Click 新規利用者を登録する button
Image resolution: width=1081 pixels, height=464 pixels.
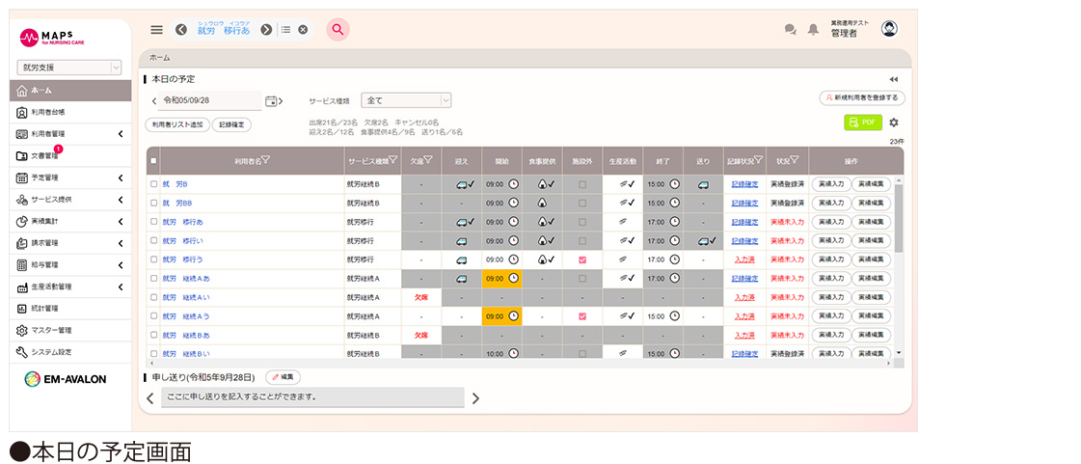862,98
